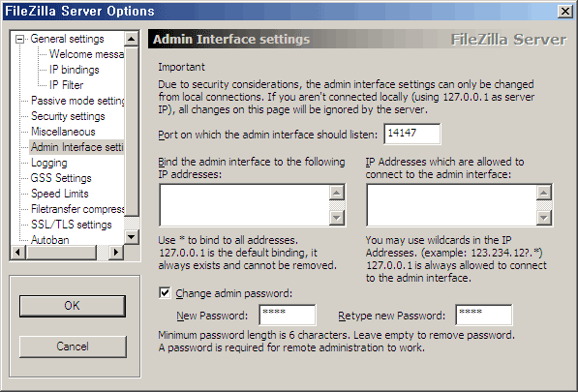Open Security settings page
578x392 pixels.
tap(68, 116)
